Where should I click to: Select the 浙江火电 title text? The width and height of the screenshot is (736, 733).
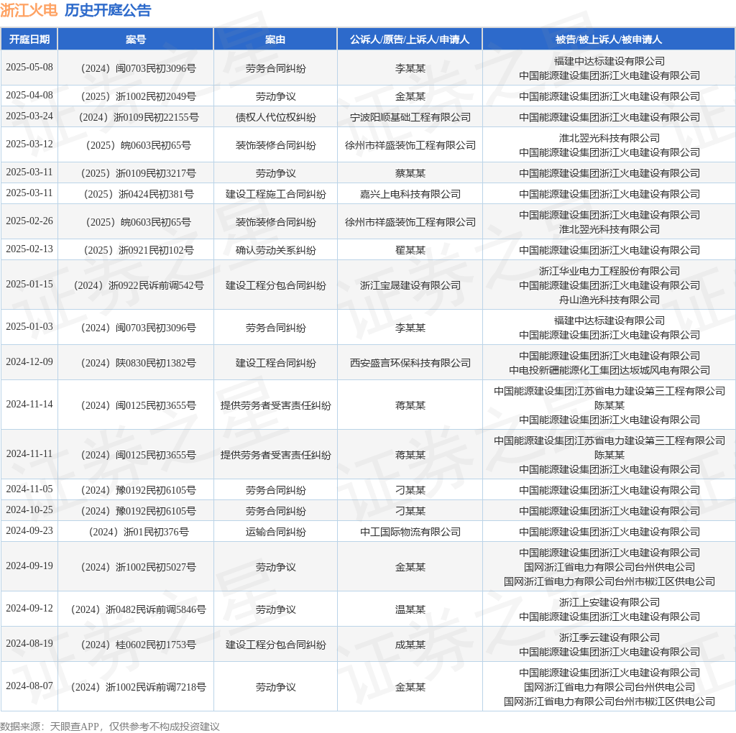click(x=29, y=10)
